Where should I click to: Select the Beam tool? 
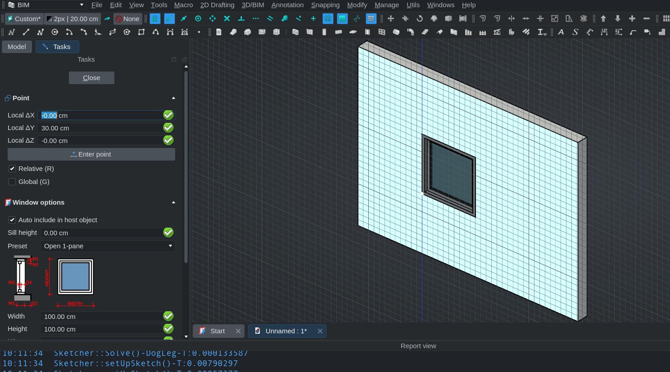[339, 32]
